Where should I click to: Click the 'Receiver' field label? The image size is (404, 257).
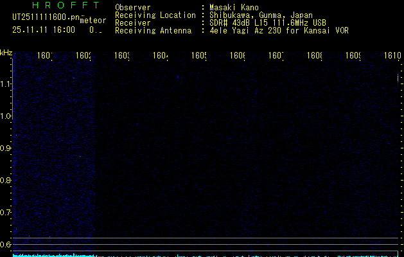click(133, 23)
